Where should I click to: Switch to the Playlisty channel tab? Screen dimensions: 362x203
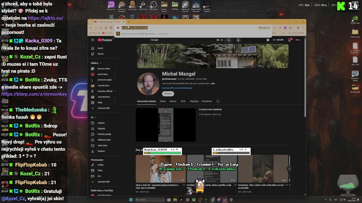click(x=194, y=101)
